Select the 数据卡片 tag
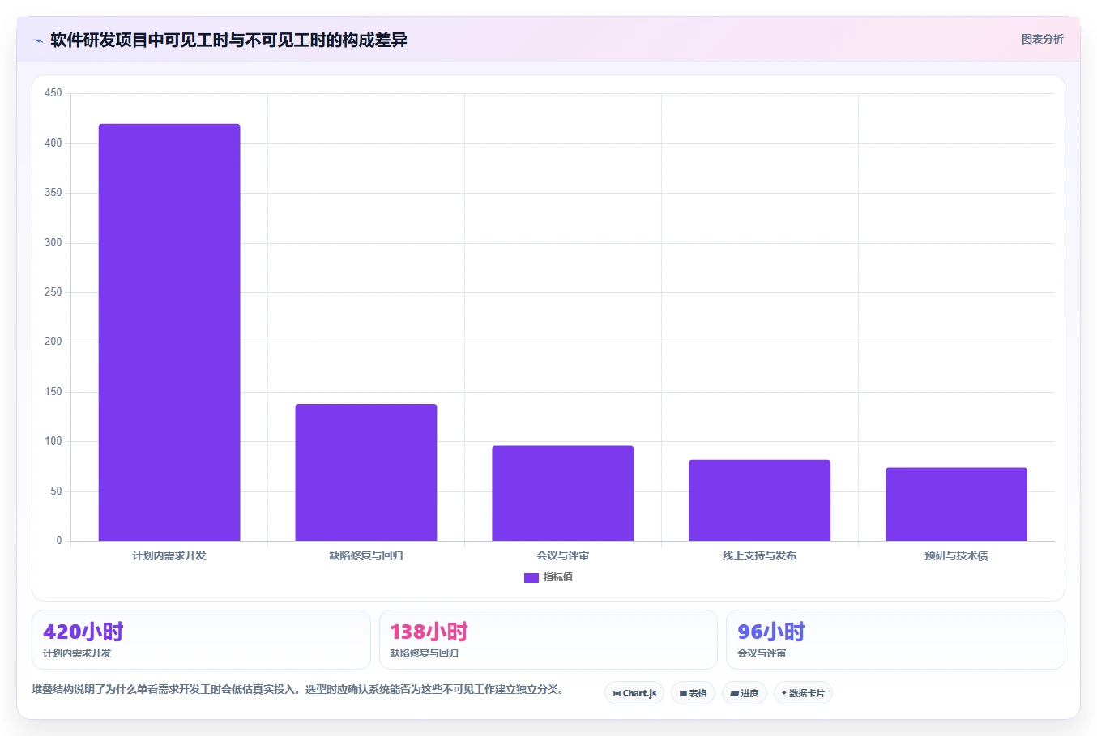Viewport: 1097px width, 736px height. (x=803, y=693)
